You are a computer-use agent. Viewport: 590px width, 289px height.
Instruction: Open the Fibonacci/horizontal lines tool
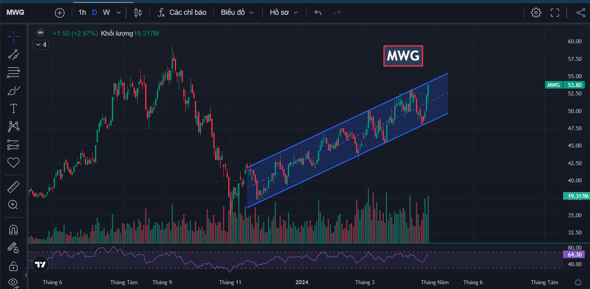point(14,73)
